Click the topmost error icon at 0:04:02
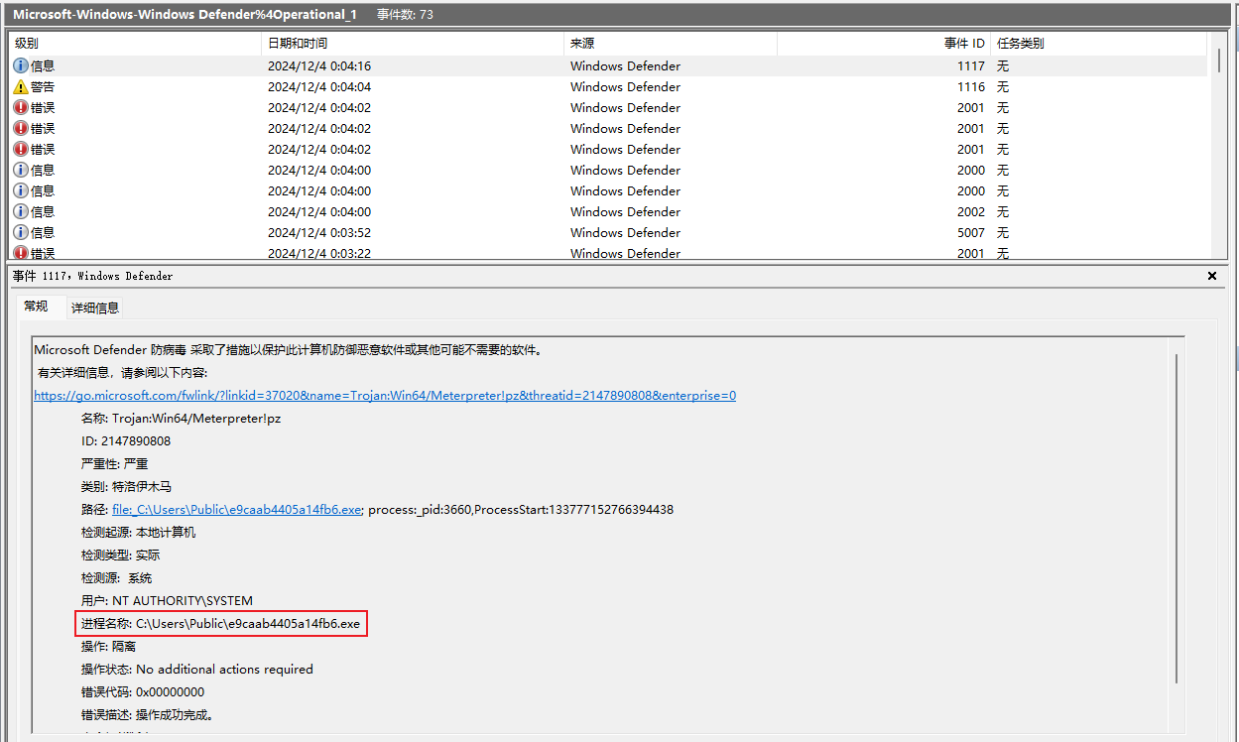Image resolution: width=1239 pixels, height=742 pixels. pos(21,107)
